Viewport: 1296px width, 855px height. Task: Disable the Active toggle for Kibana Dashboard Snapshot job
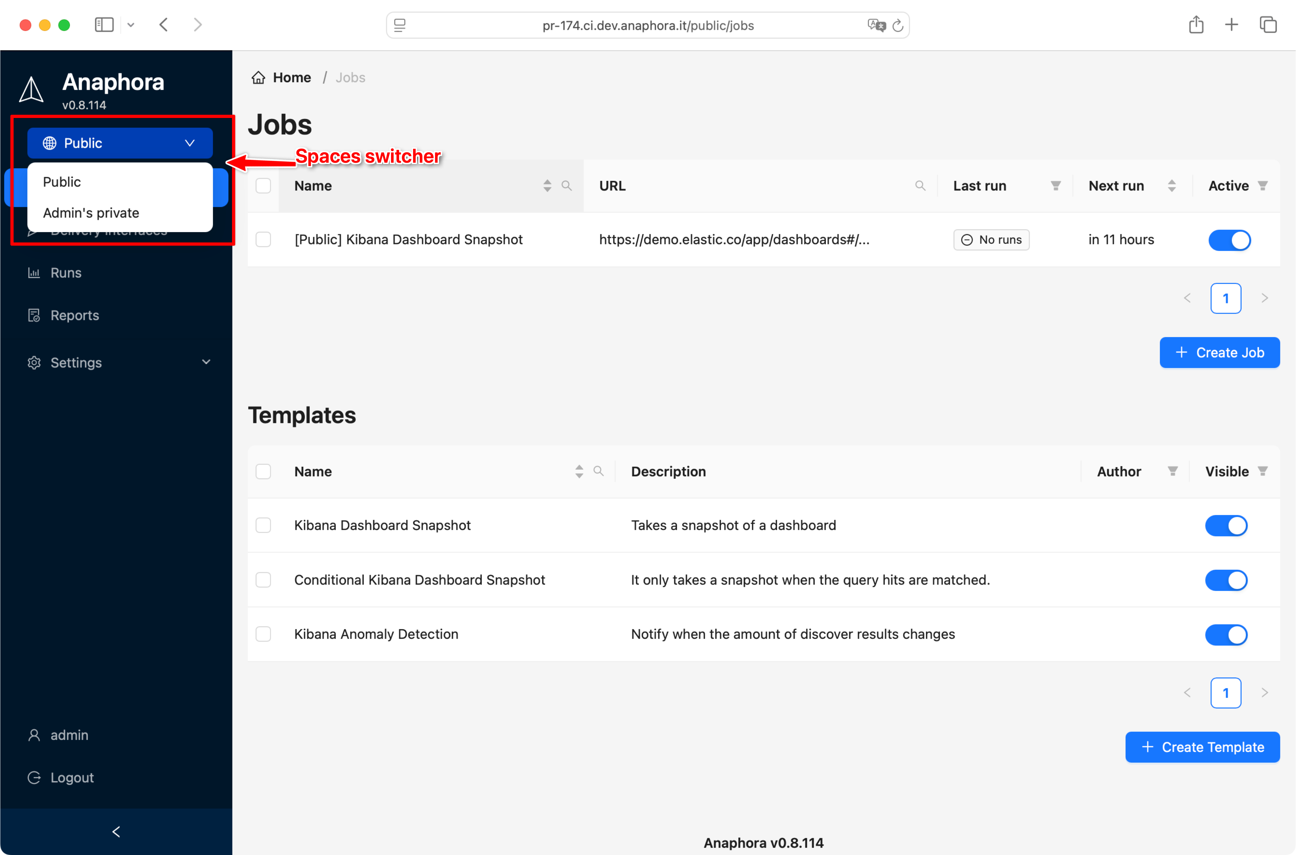[x=1230, y=240]
